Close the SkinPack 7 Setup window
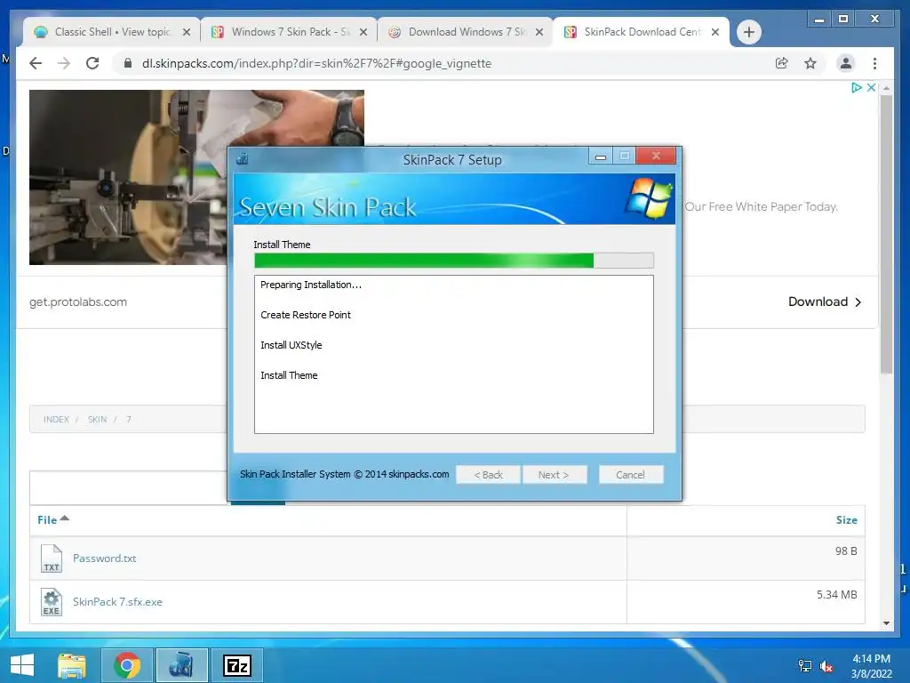The height and width of the screenshot is (683, 910). 656,156
